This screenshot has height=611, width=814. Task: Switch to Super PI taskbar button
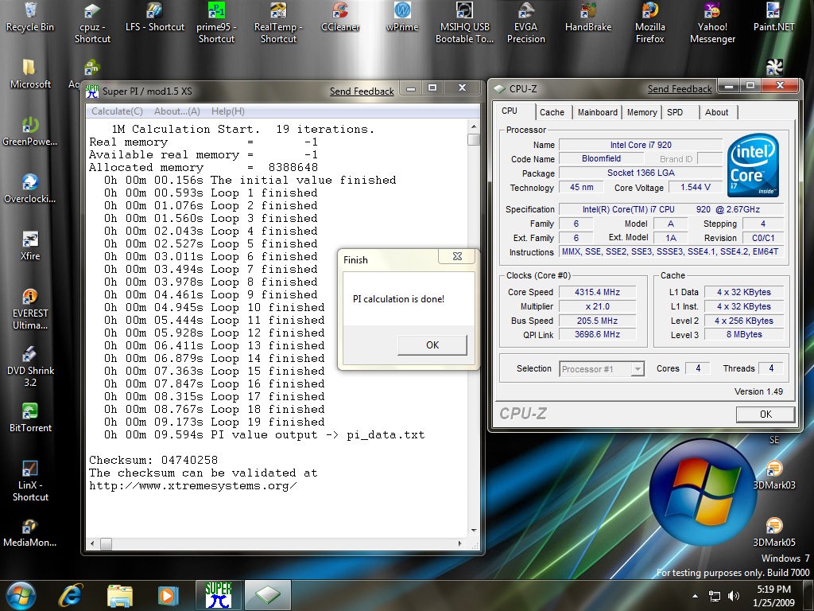coord(219,595)
